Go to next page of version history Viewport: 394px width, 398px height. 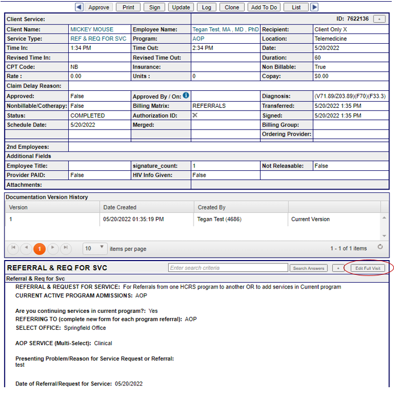pos(53,248)
